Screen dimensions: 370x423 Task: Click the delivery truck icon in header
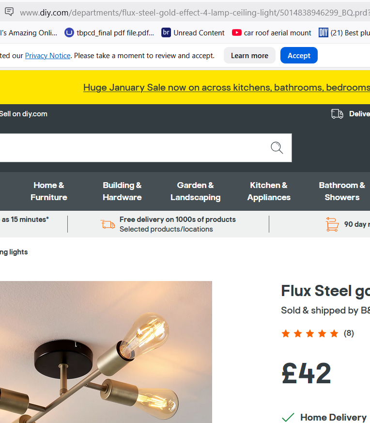click(x=337, y=114)
